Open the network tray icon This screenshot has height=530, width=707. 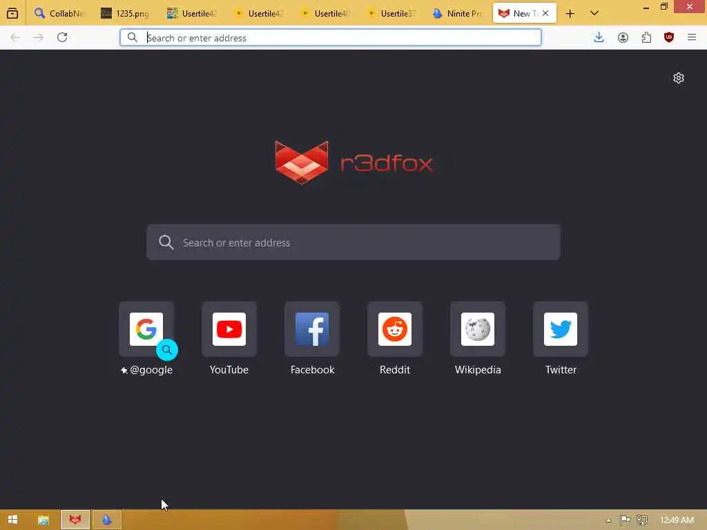(x=642, y=520)
